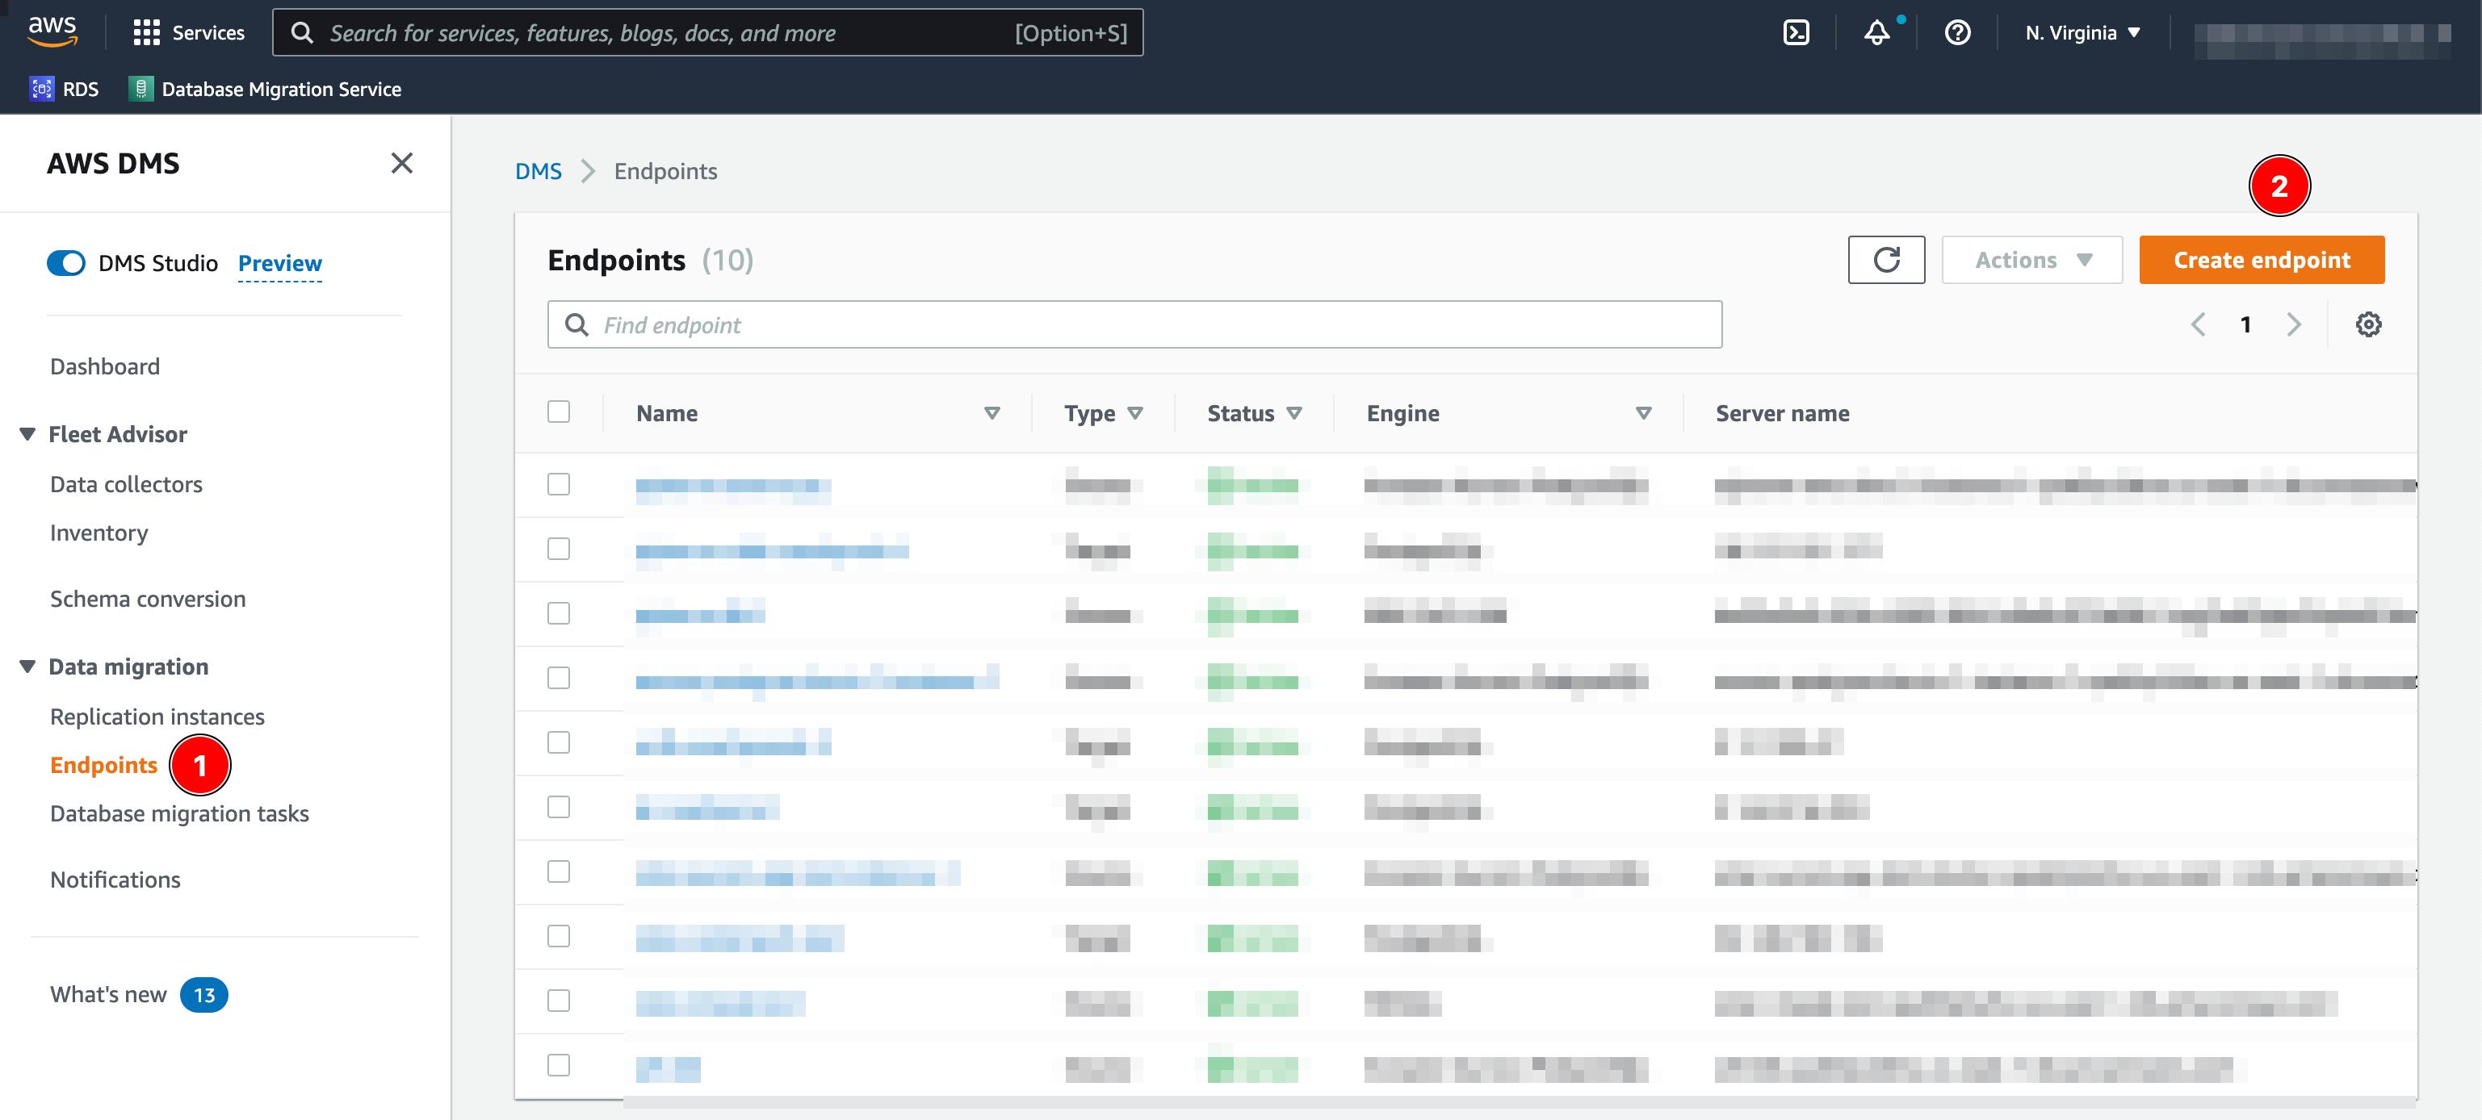Go to previous page of endpoints
The height and width of the screenshot is (1120, 2482).
[2198, 324]
